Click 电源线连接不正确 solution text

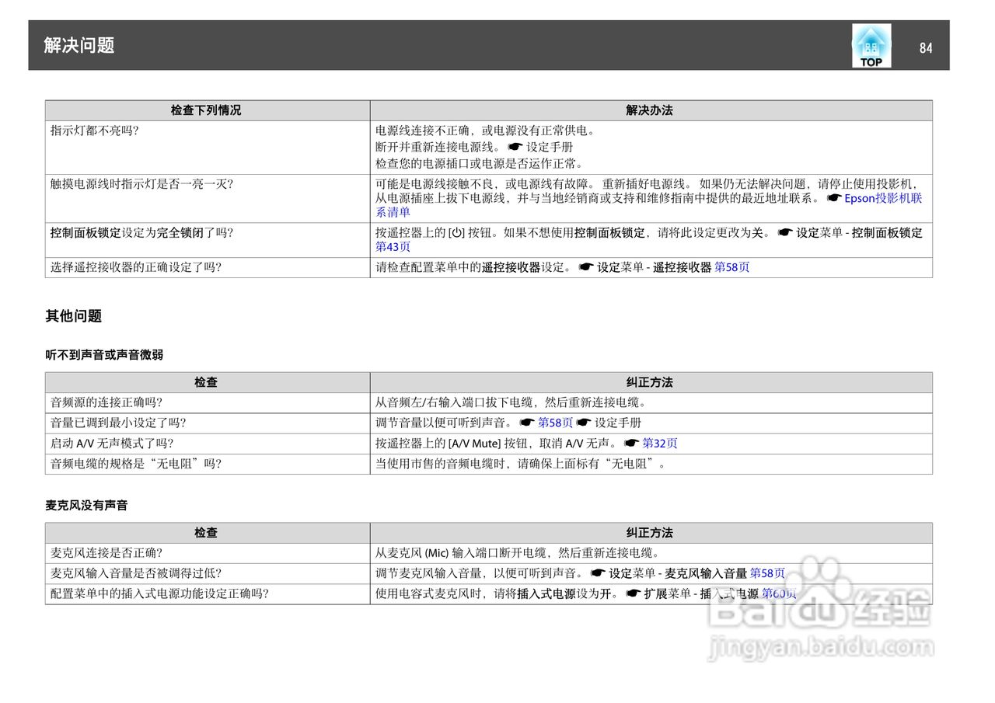485,131
